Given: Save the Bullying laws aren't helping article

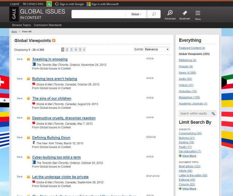Looking at the screenshot, I should pos(20,79).
